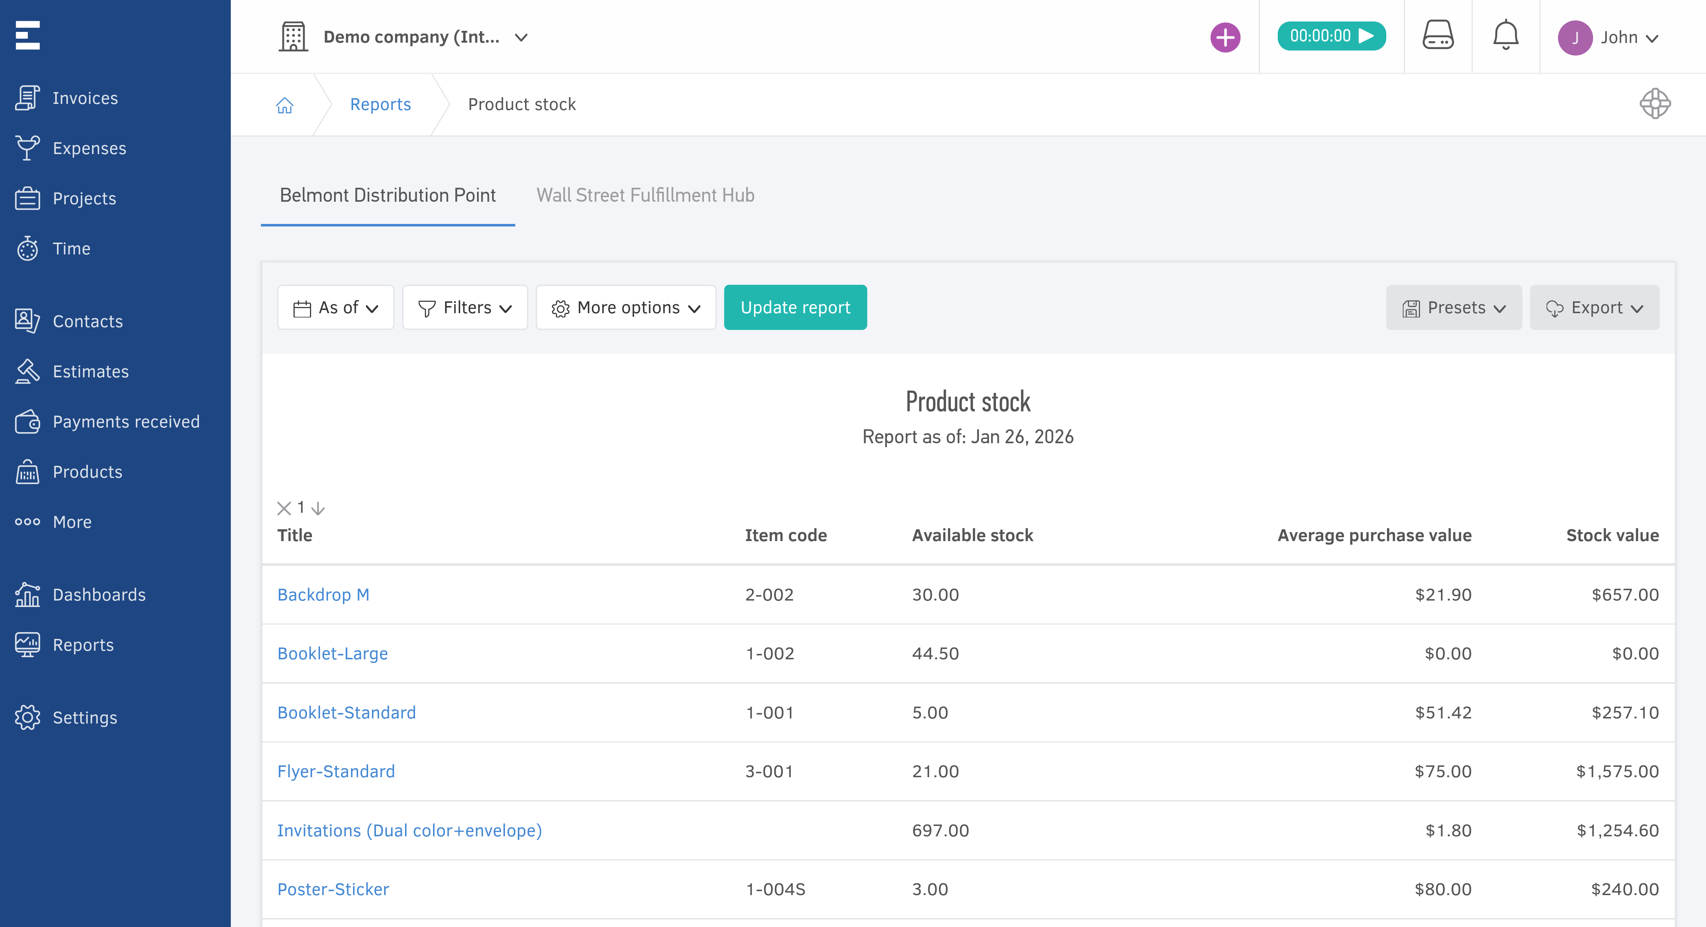Image resolution: width=1706 pixels, height=927 pixels.
Task: Switch to Wall Street Fulfillment Hub tab
Action: [x=645, y=195]
